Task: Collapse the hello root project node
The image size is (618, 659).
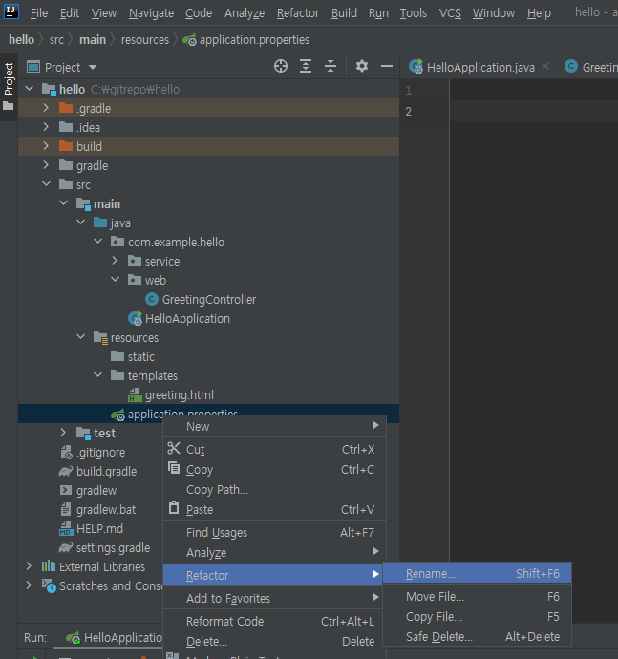Action: coord(29,89)
